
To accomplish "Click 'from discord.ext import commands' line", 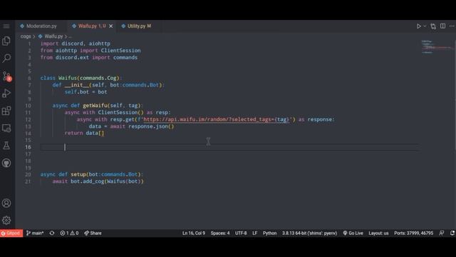I will [x=88, y=57].
